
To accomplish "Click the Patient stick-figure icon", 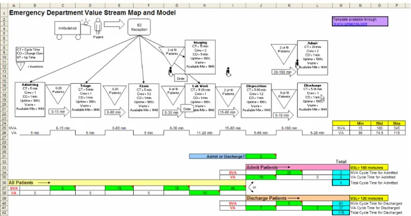I will [98, 26].
